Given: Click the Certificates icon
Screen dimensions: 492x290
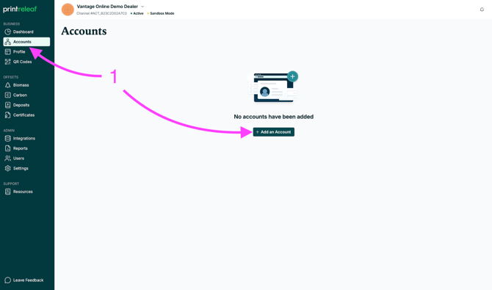Looking at the screenshot, I should [8, 115].
